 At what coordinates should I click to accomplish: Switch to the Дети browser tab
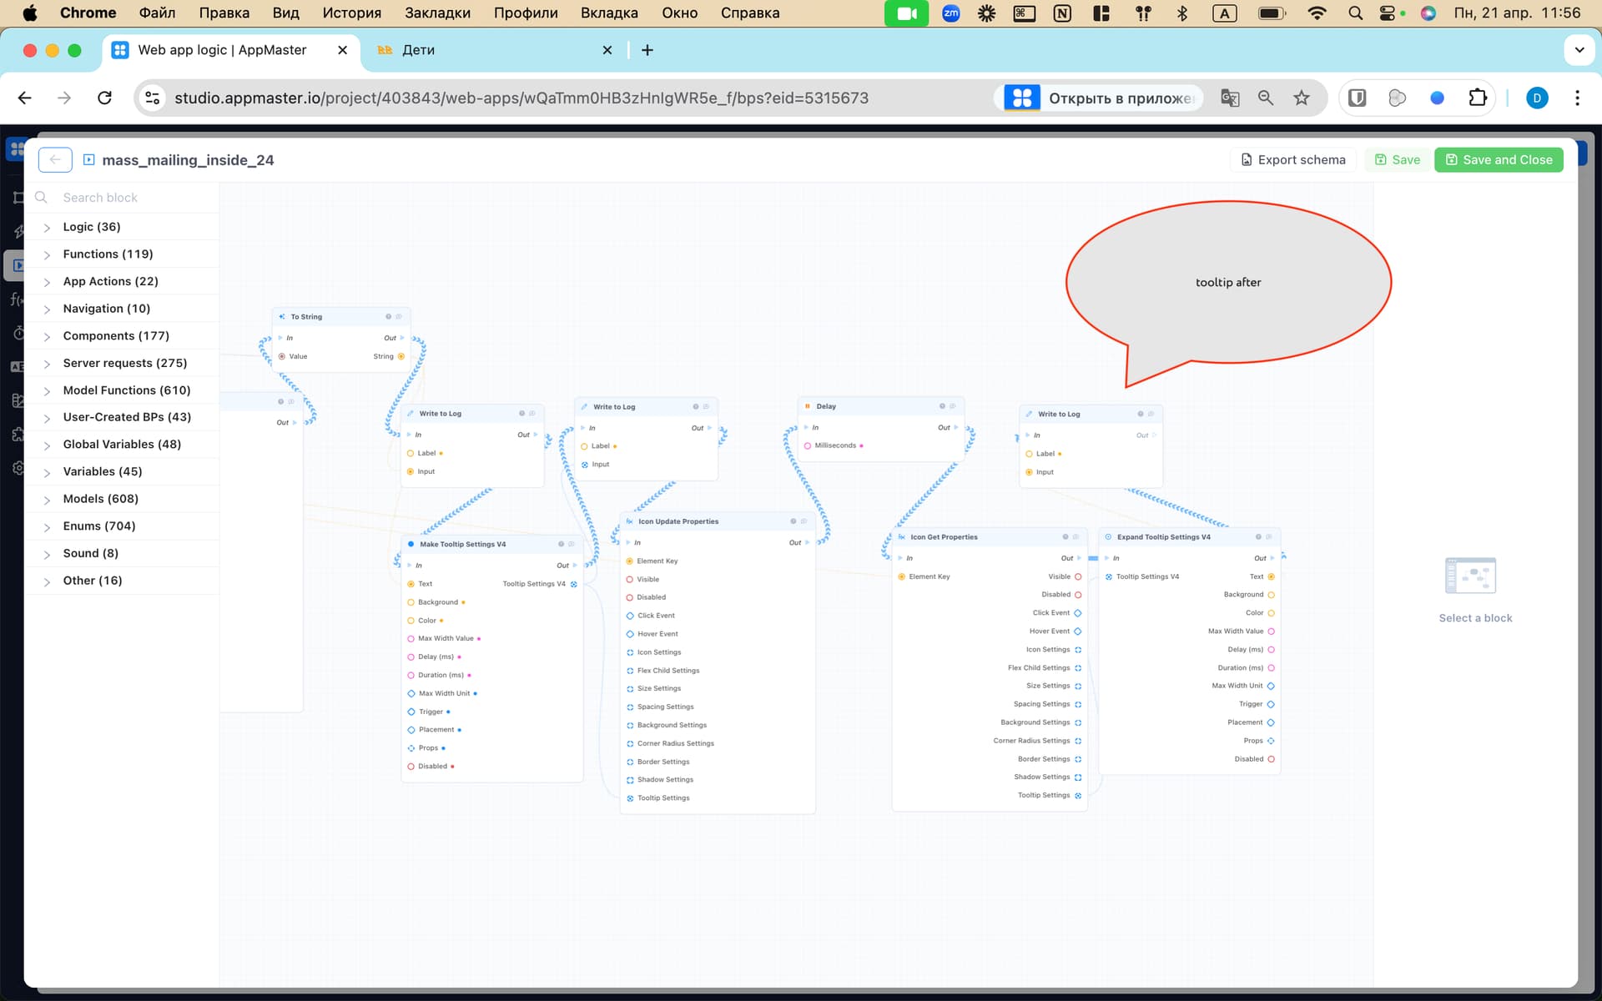(x=494, y=50)
